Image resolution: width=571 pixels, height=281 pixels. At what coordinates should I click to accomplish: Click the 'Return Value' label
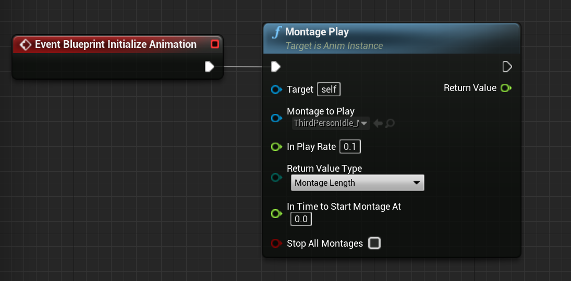[x=470, y=88]
